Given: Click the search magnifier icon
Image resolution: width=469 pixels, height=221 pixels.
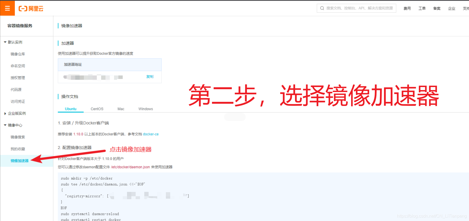Looking at the screenshot, I should pyautogui.click(x=322, y=8).
